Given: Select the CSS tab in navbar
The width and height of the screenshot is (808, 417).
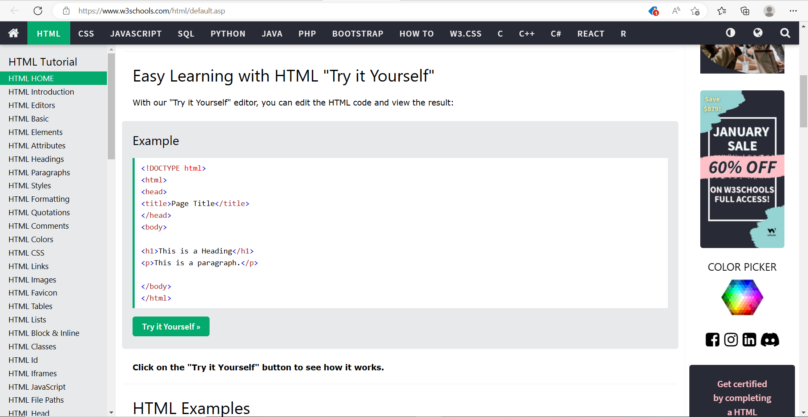Looking at the screenshot, I should click(x=86, y=34).
